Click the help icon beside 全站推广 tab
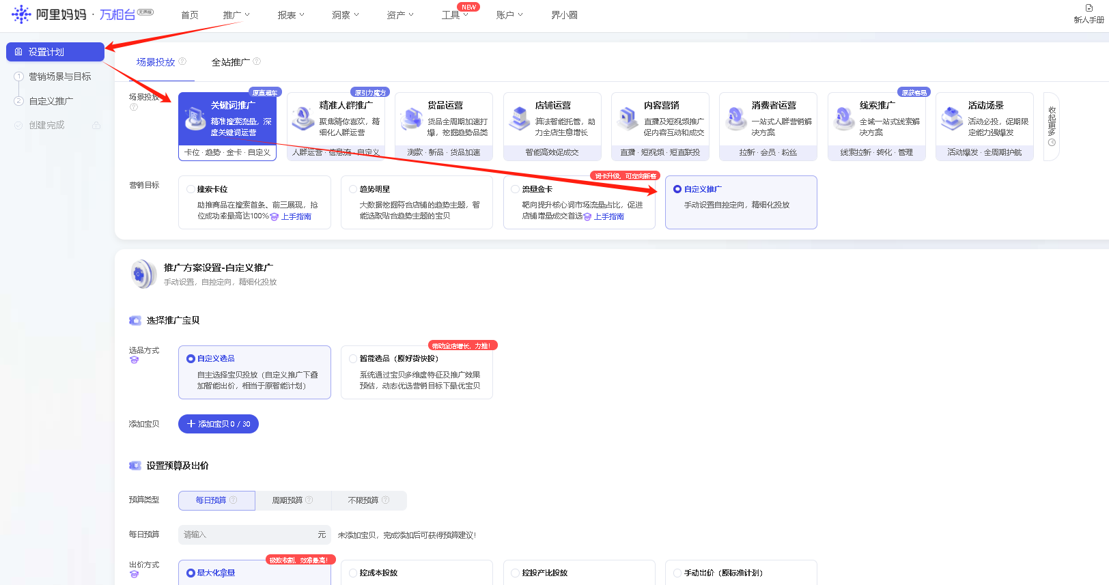This screenshot has height=585, width=1109. 257,61
